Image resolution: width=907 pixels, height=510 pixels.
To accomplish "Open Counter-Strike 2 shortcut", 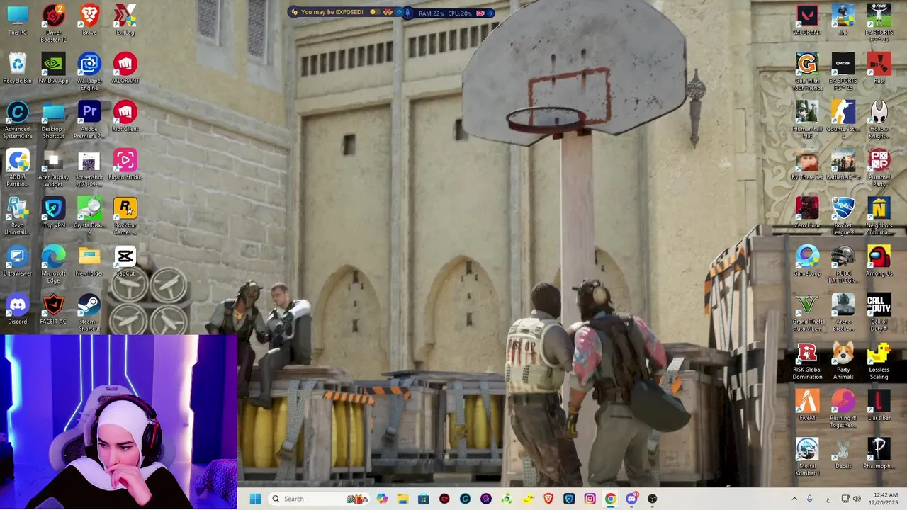I will (843, 120).
